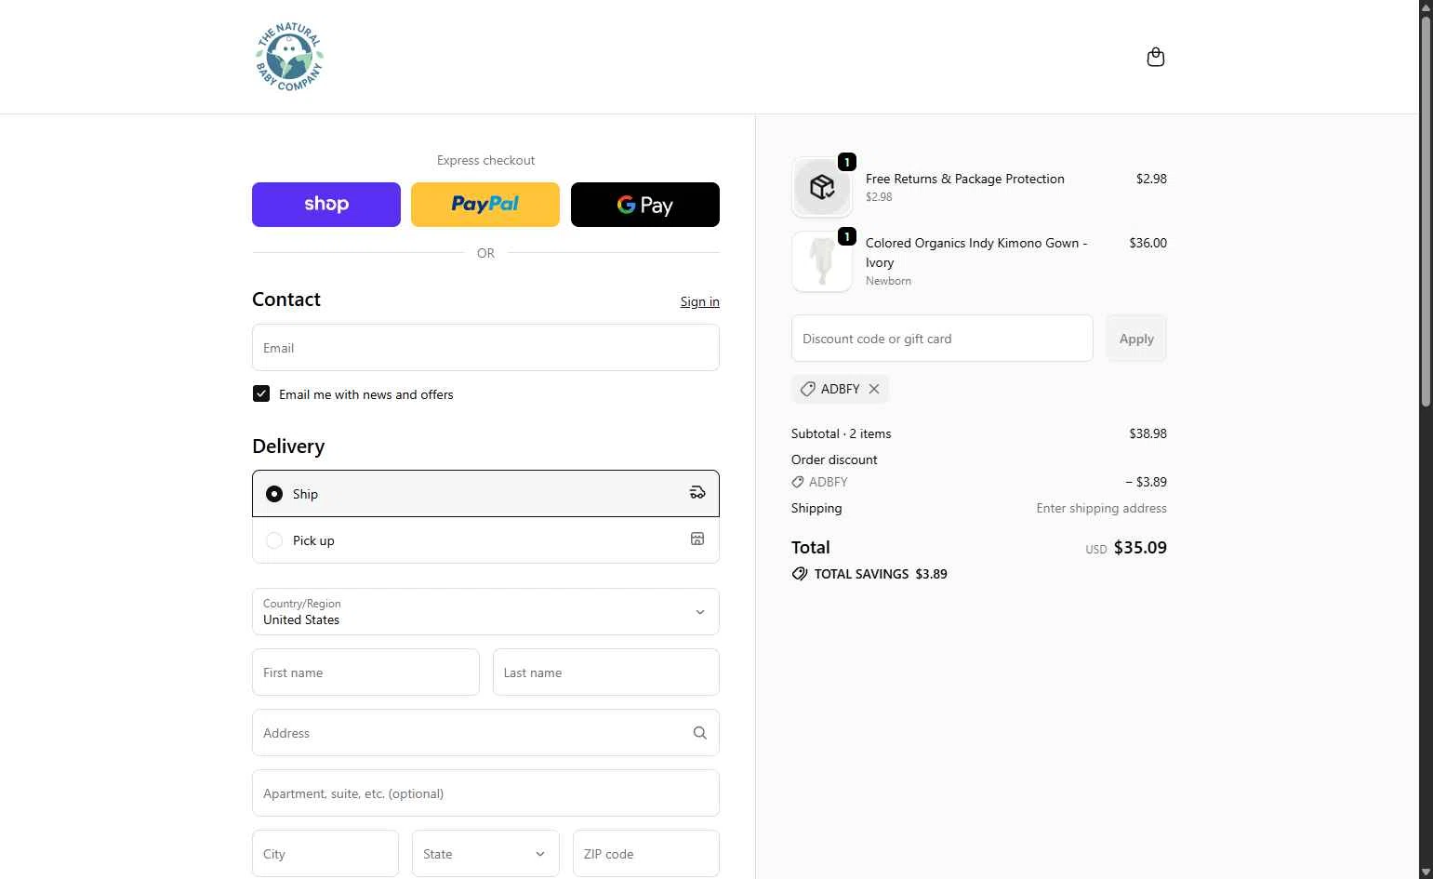Open the Country/Region dropdown
The image size is (1433, 879).
tap(485, 611)
